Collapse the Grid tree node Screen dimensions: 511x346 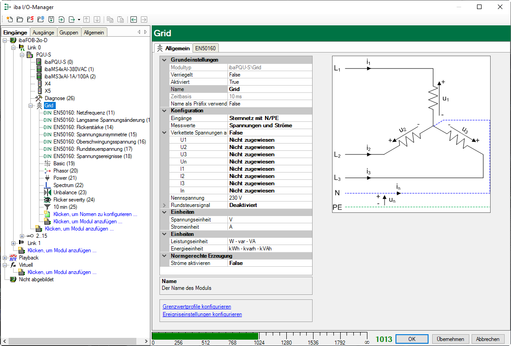(31, 106)
